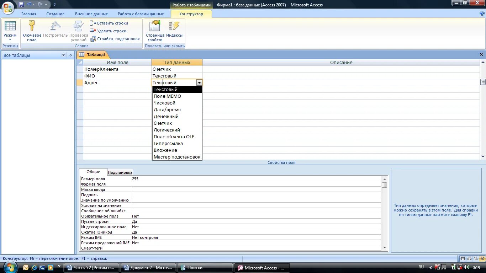This screenshot has width=486, height=273.
Task: Open Поиски taskbar window
Action: (205, 268)
